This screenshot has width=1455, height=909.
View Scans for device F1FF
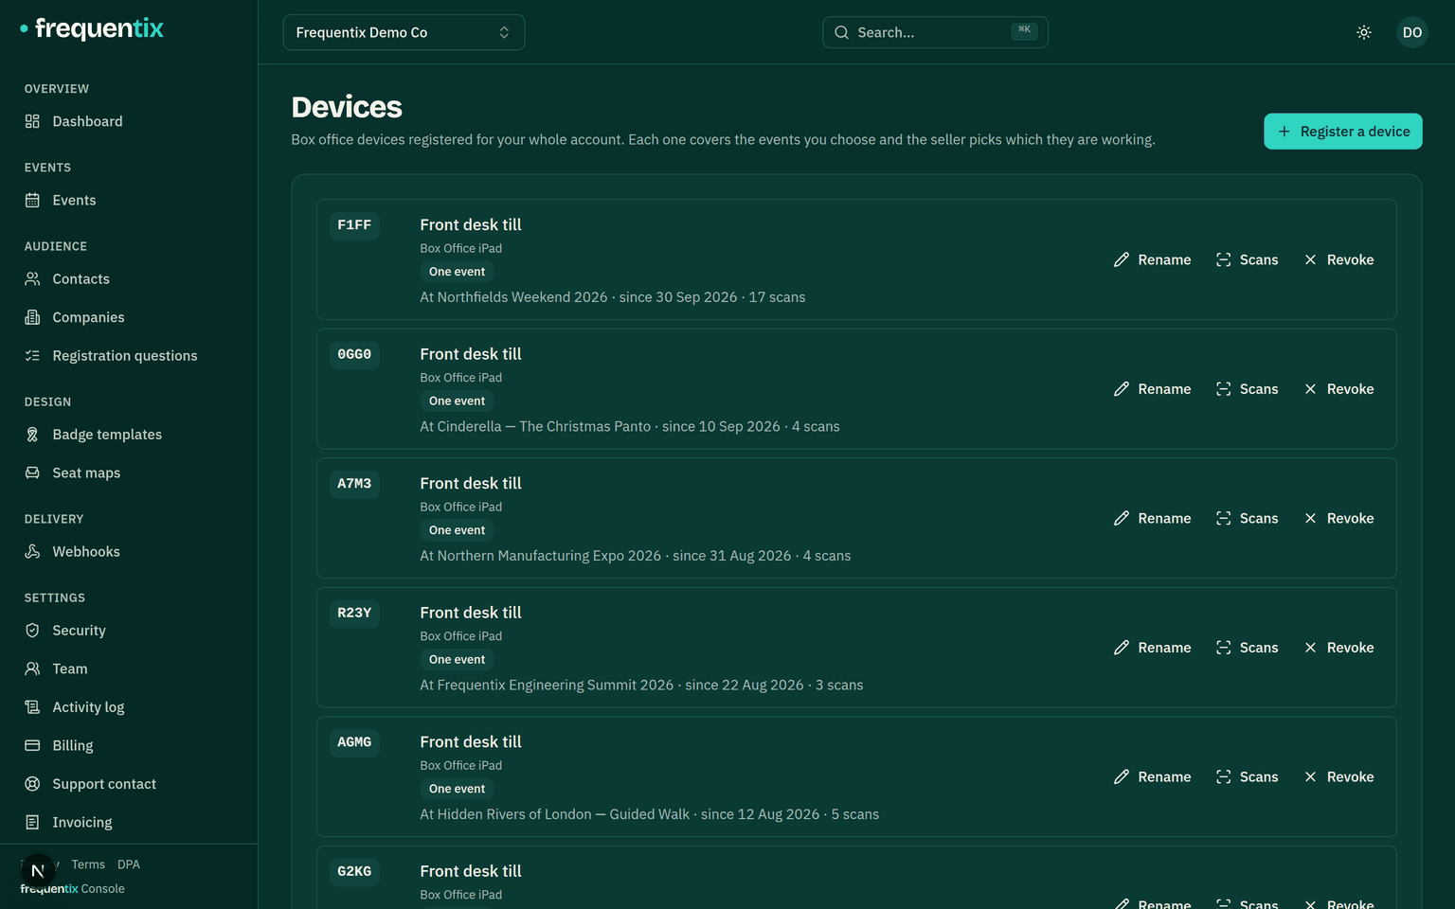[x=1248, y=259]
